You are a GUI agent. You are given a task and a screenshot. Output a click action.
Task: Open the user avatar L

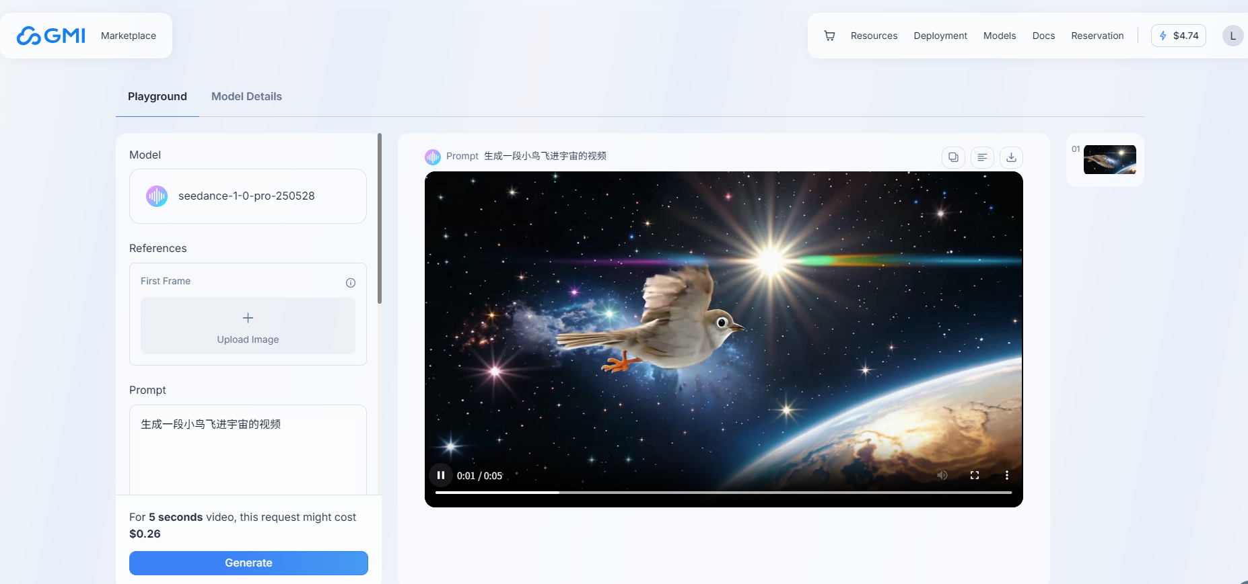(x=1233, y=36)
